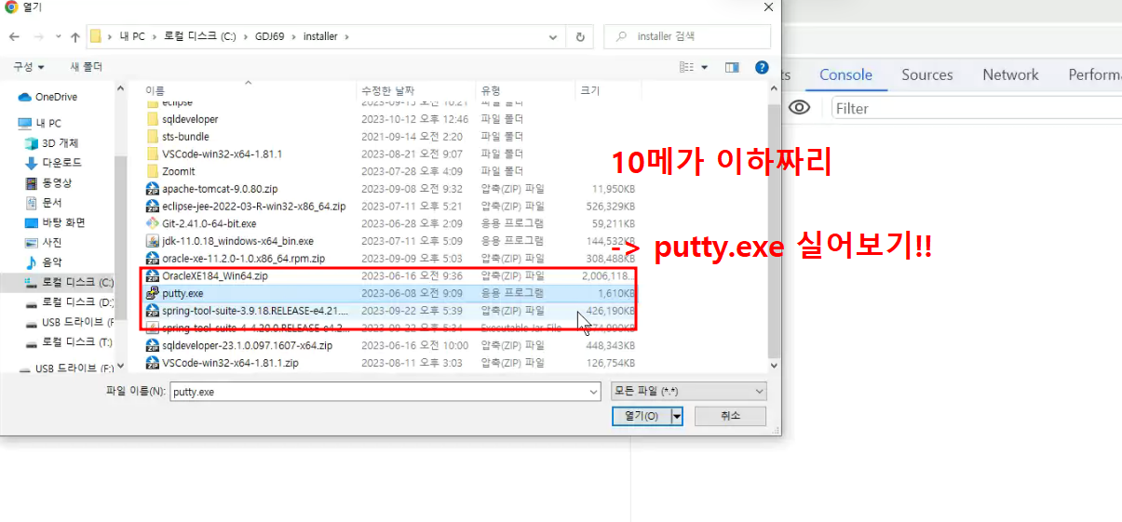Select OracleXE184_Win64.zip file
The height and width of the screenshot is (522, 1122).
[215, 276]
